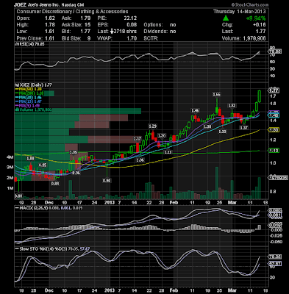Click the 1.46 high label in February
This screenshot has width=289, height=294.
195,111
